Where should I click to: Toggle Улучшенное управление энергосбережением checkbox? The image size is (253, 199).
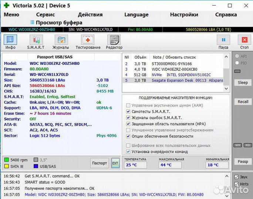pyautogui.click(x=128, y=130)
